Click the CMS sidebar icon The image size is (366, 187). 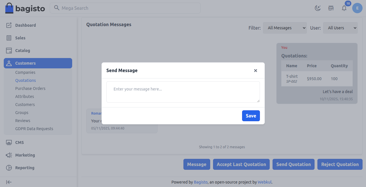click(9, 142)
